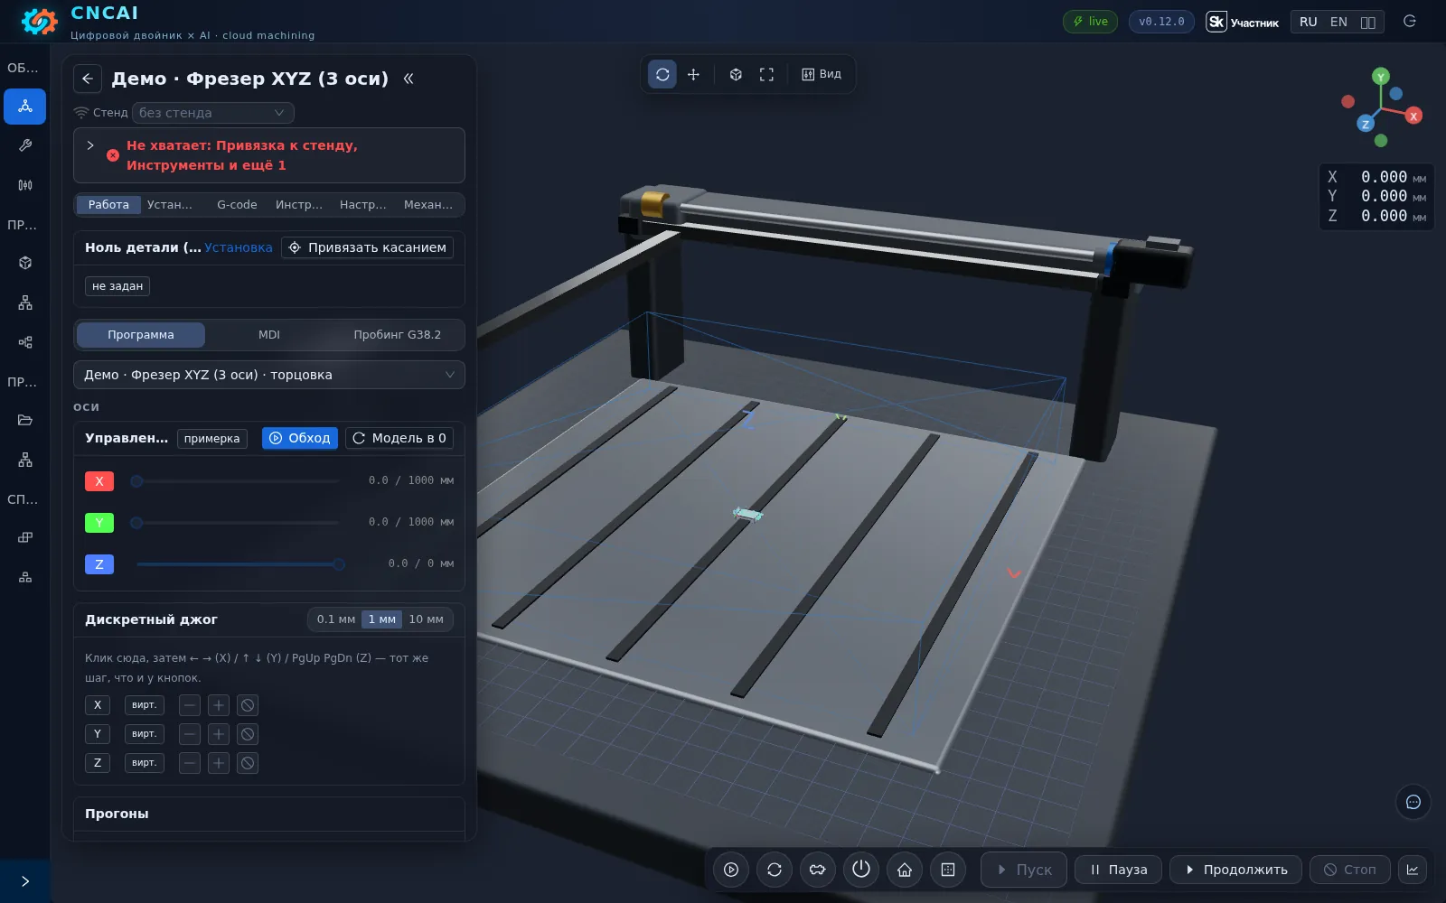1446x903 pixels.
Task: Select the 10 мм jog step
Action: (x=426, y=619)
